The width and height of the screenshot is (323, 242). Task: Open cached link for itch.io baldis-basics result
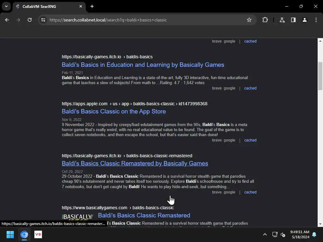click(250, 88)
